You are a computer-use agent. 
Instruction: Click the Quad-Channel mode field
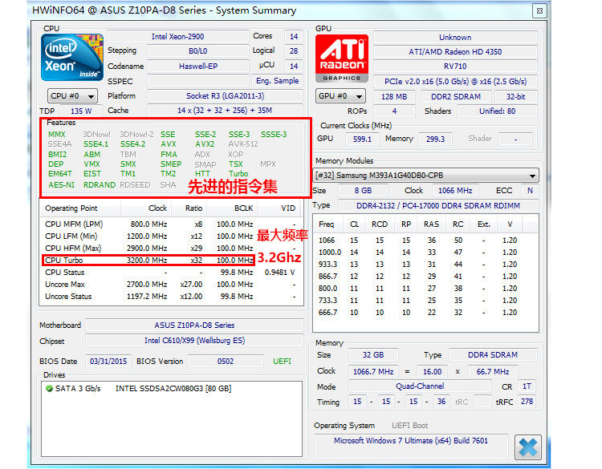pos(420,386)
